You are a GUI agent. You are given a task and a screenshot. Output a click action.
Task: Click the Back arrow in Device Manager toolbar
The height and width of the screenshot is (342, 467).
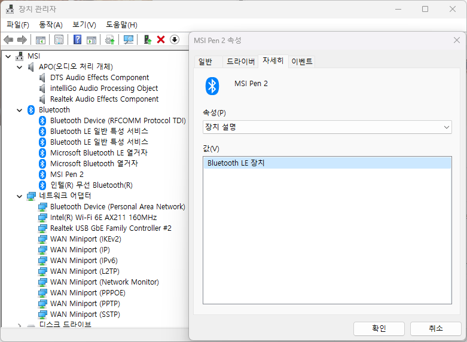(8, 39)
